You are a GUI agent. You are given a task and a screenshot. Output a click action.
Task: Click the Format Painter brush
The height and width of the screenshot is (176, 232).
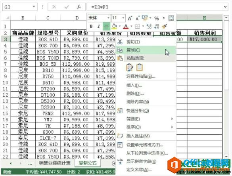[164, 26]
